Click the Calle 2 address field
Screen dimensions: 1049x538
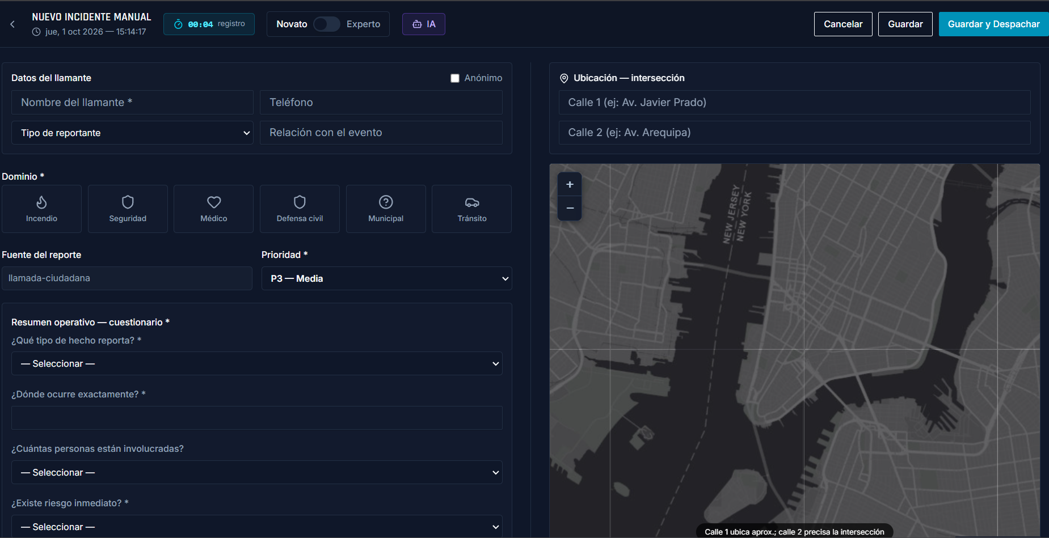point(795,133)
